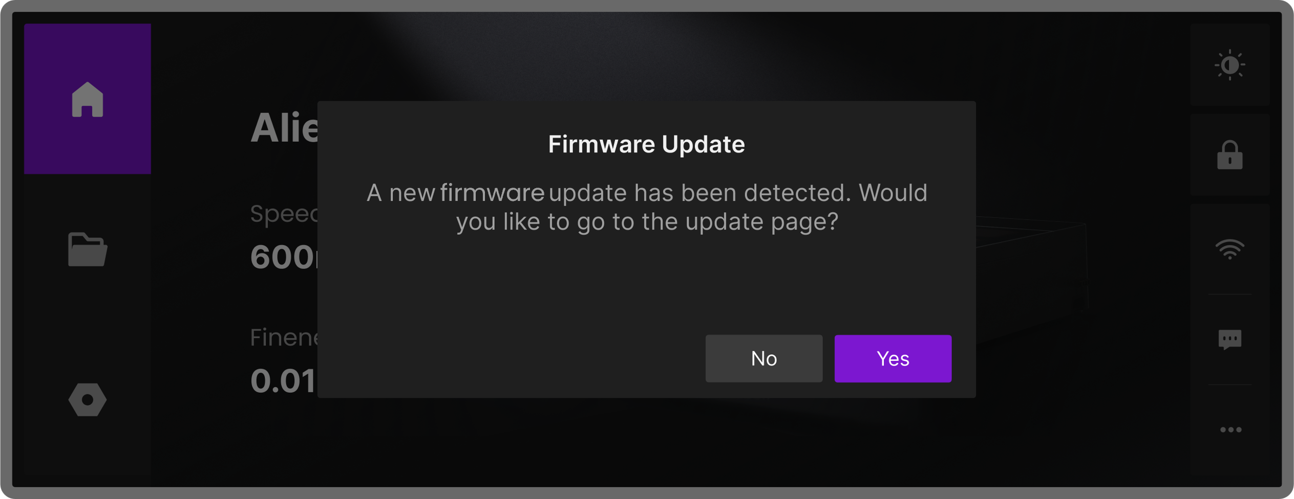1294x499 pixels.
Task: Click the Firmware Update dialog title
Action: point(646,144)
